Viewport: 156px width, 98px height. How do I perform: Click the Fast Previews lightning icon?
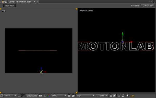pyautogui.click(x=115, y=96)
